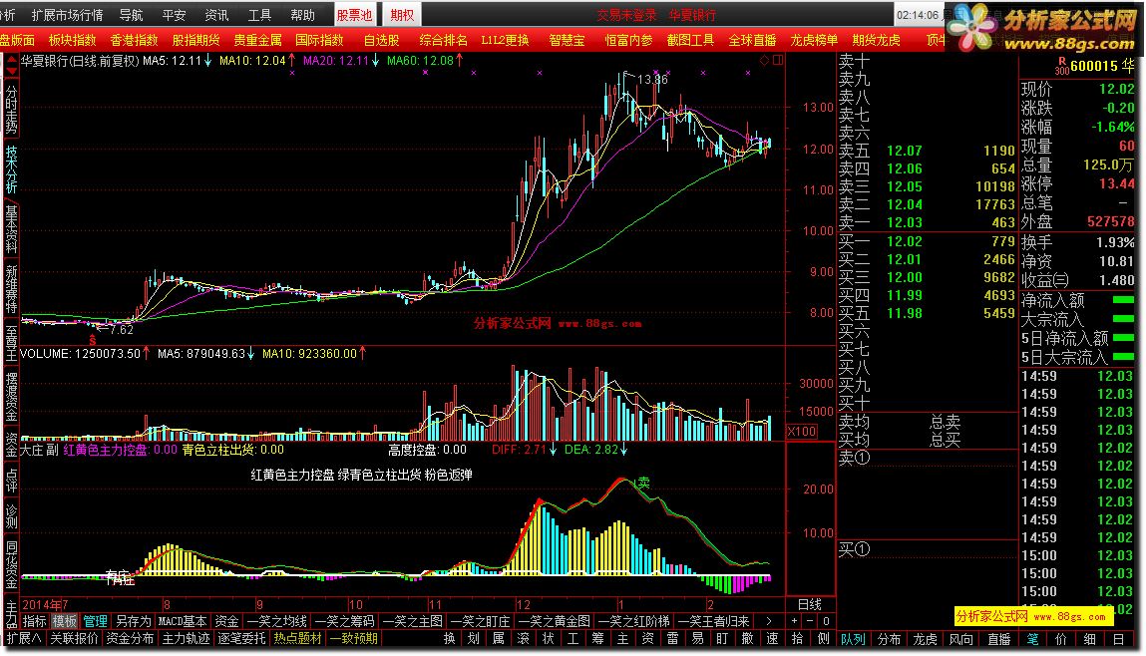This screenshot has width=1146, height=656.
Task: Click the 热点题材 hot-topics button
Action: (297, 638)
